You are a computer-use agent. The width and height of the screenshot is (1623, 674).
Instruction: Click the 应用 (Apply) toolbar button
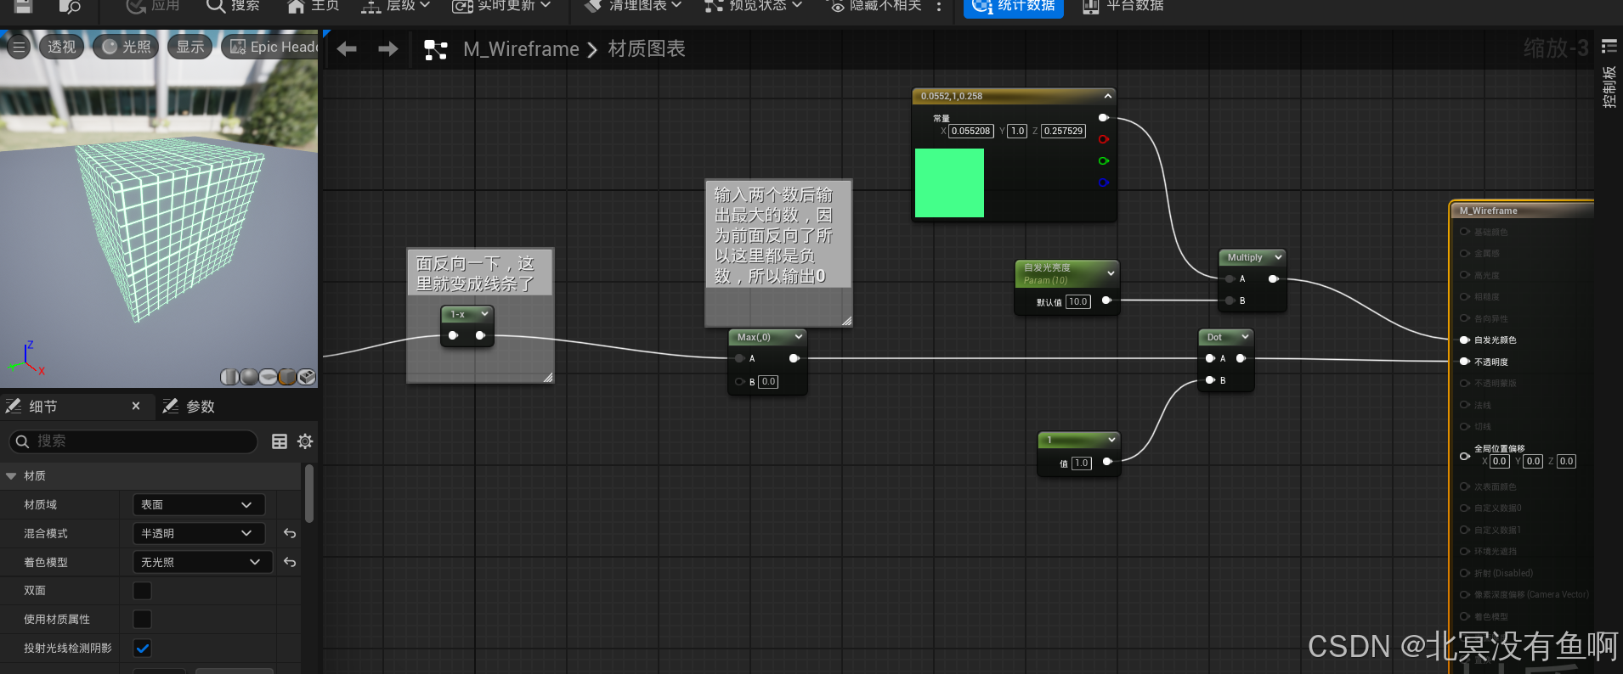(x=153, y=5)
